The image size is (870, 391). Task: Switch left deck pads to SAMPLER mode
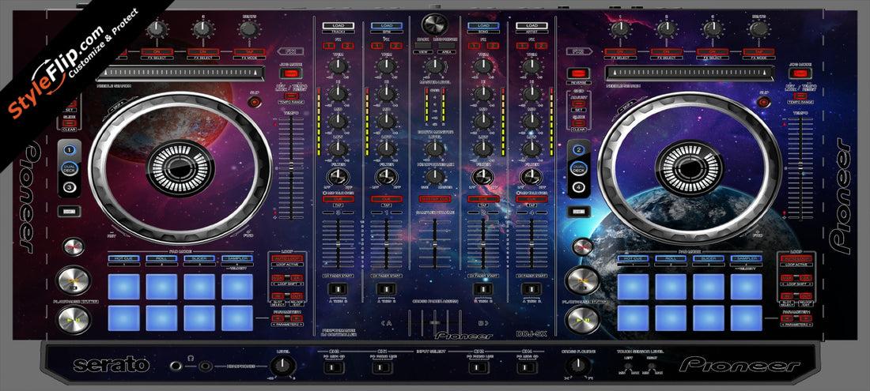(x=237, y=258)
